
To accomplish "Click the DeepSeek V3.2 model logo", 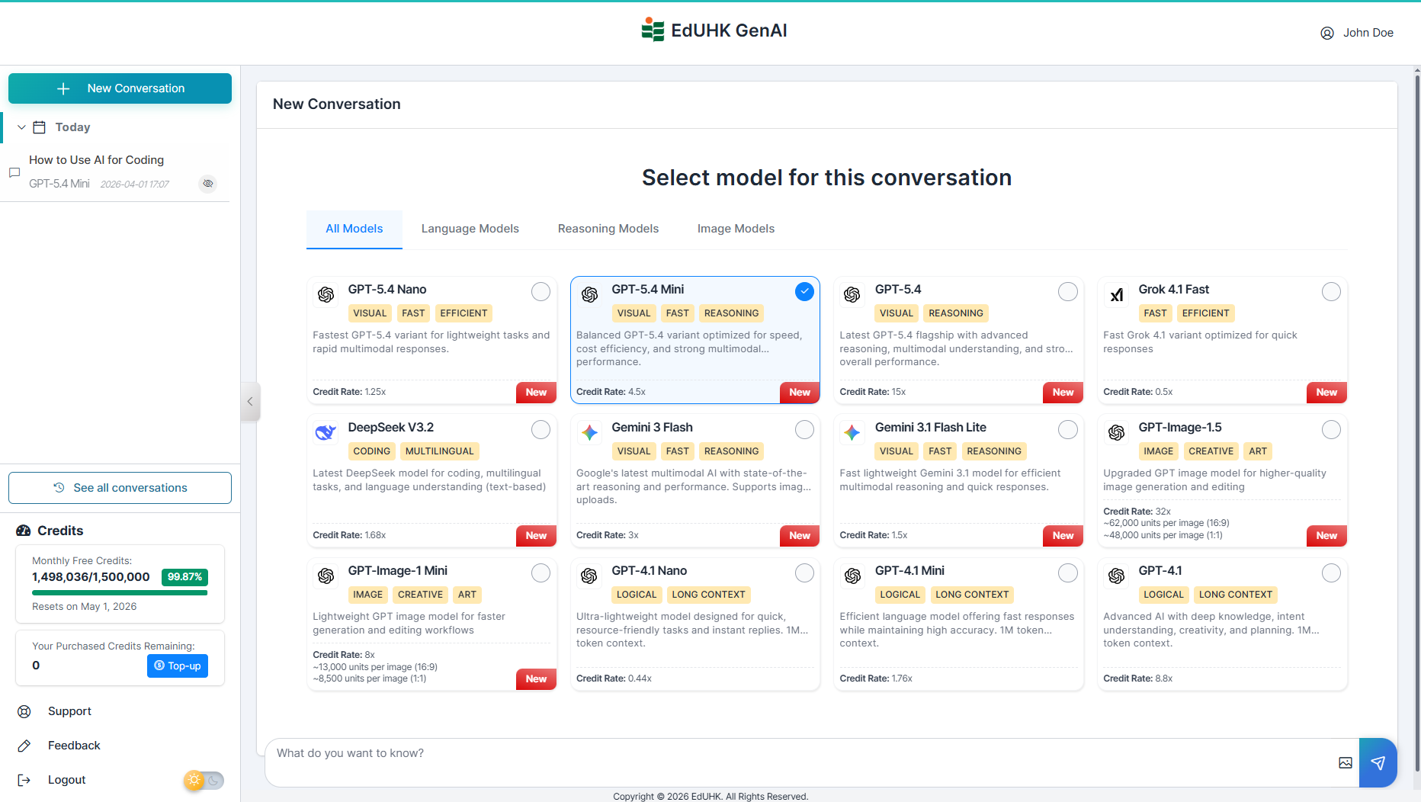I will tap(326, 431).
